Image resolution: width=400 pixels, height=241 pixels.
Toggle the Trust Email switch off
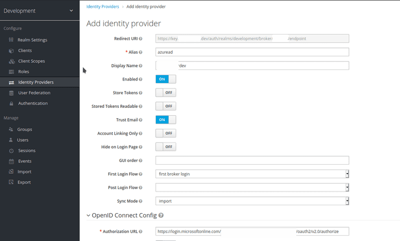(x=166, y=119)
